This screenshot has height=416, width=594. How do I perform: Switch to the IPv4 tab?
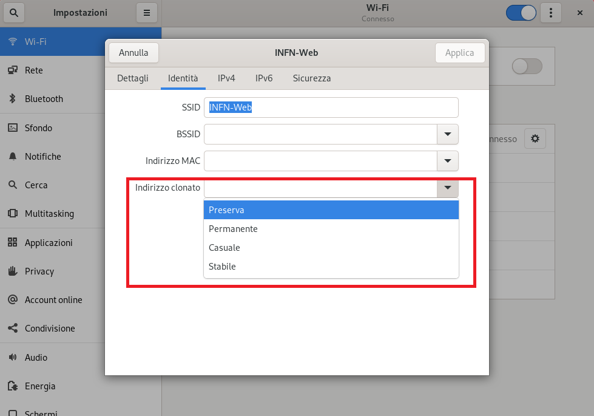point(226,78)
